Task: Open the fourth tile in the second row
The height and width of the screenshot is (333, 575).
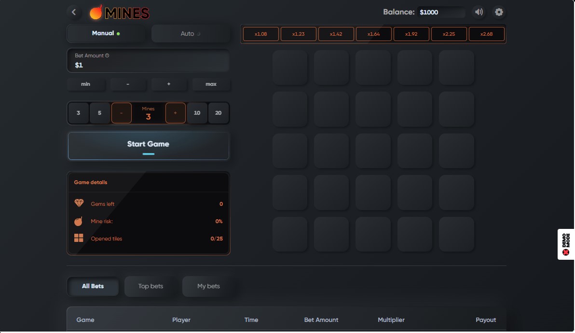Action: coord(415,109)
